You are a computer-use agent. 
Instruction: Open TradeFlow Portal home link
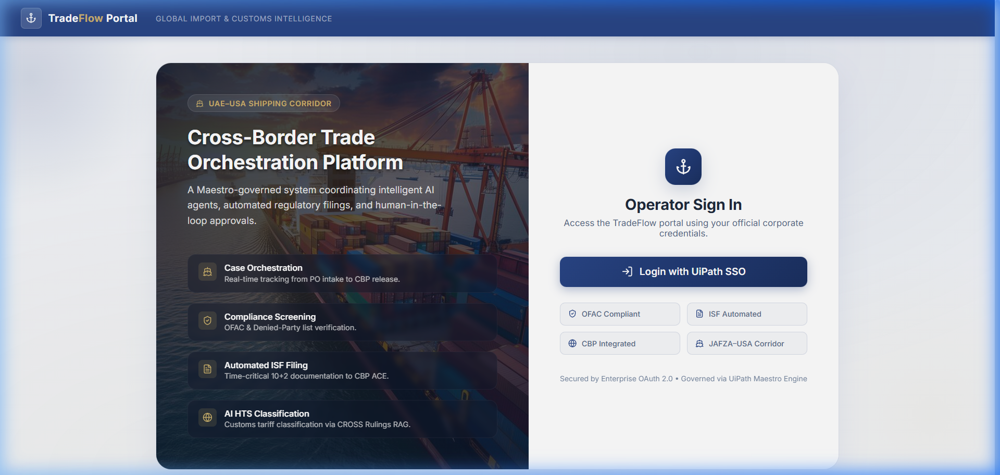point(93,18)
